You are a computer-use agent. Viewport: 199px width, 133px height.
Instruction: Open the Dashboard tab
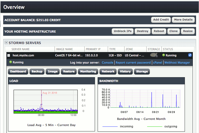18,72
